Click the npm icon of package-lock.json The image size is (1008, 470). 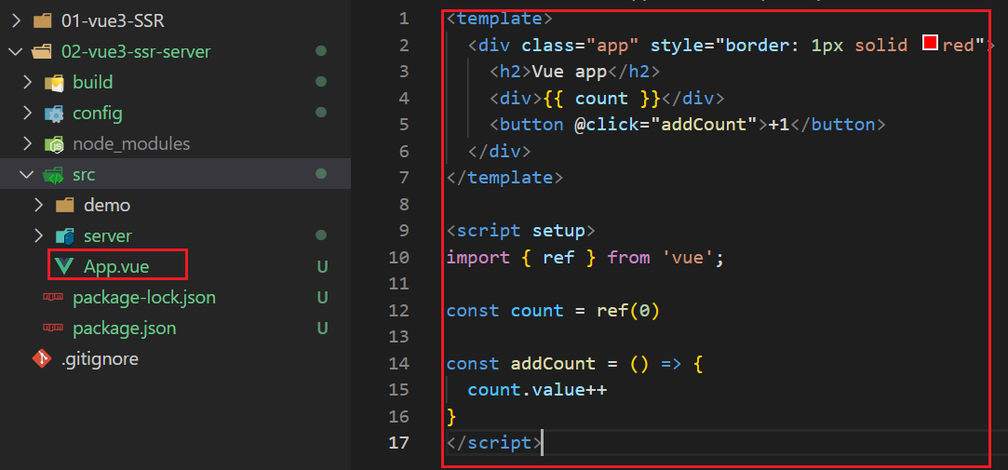click(54, 297)
